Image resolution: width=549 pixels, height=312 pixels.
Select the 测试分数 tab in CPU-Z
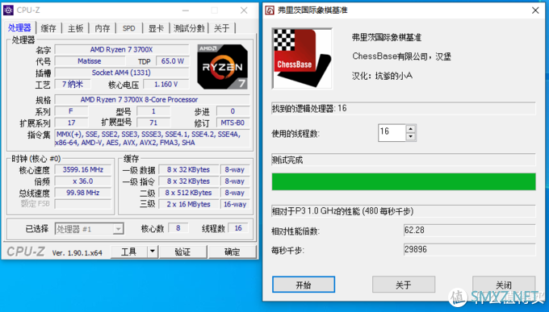(189, 28)
